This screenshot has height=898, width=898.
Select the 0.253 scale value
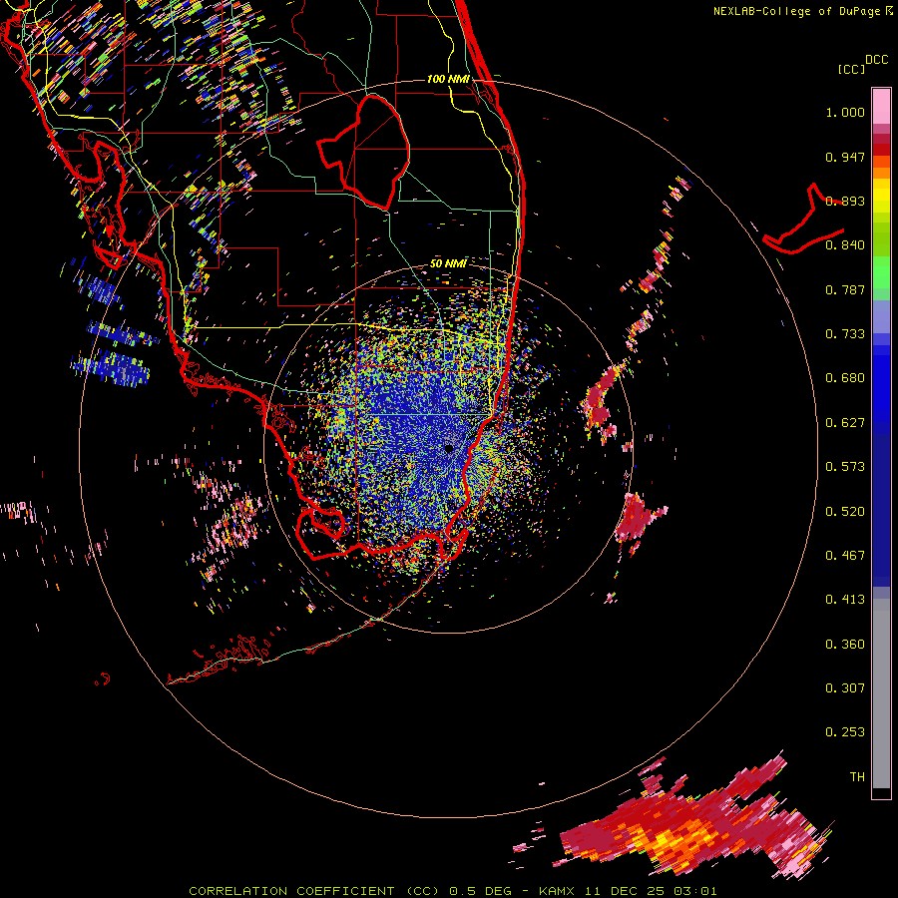click(845, 732)
